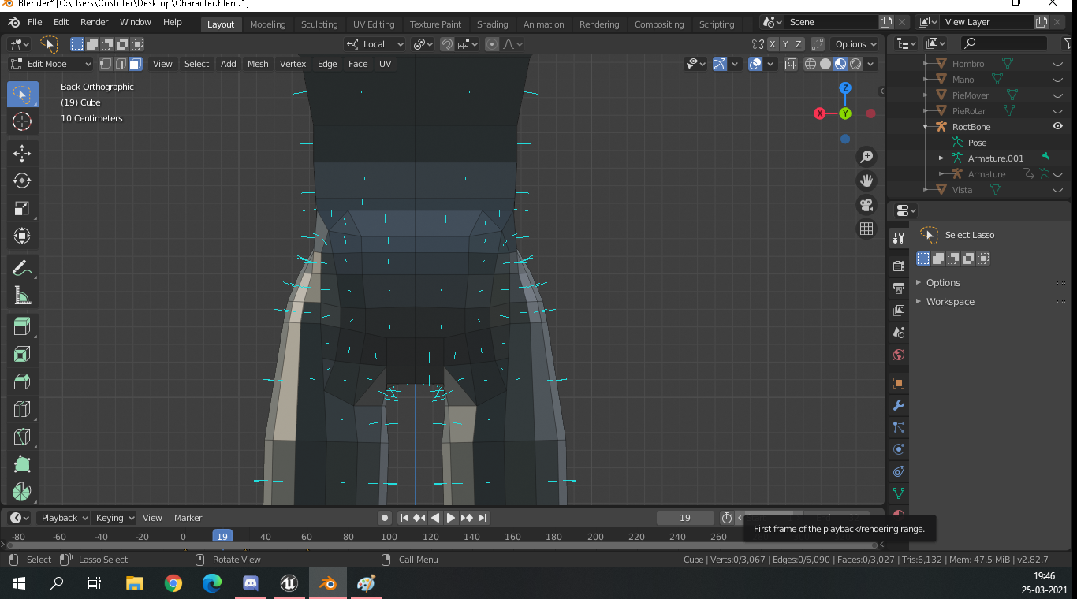The image size is (1077, 599).
Task: Select the Measure tool
Action: click(x=22, y=296)
